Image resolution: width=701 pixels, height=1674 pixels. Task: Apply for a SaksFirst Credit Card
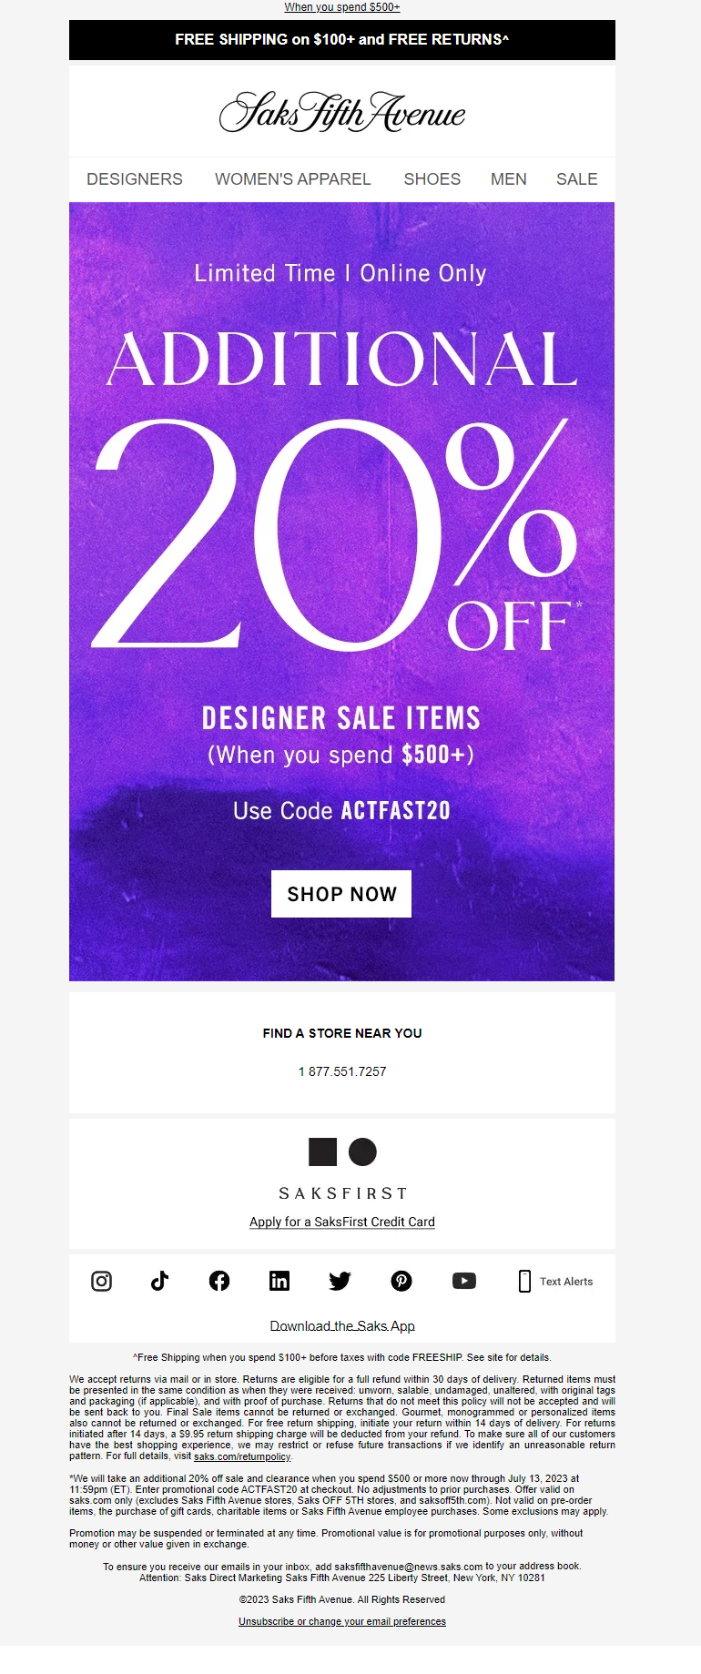click(342, 1222)
